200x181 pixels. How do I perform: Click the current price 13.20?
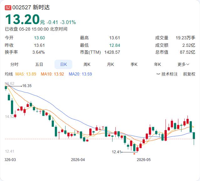coord(23,19)
